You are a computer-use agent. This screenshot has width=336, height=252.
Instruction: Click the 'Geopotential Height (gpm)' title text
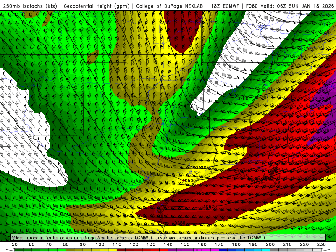(97, 6)
